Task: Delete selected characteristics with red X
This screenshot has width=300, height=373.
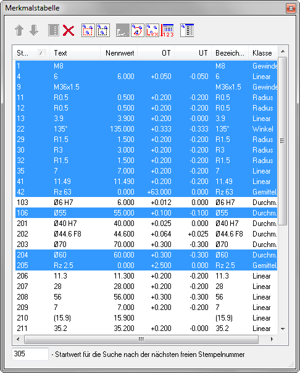Action: 69,30
